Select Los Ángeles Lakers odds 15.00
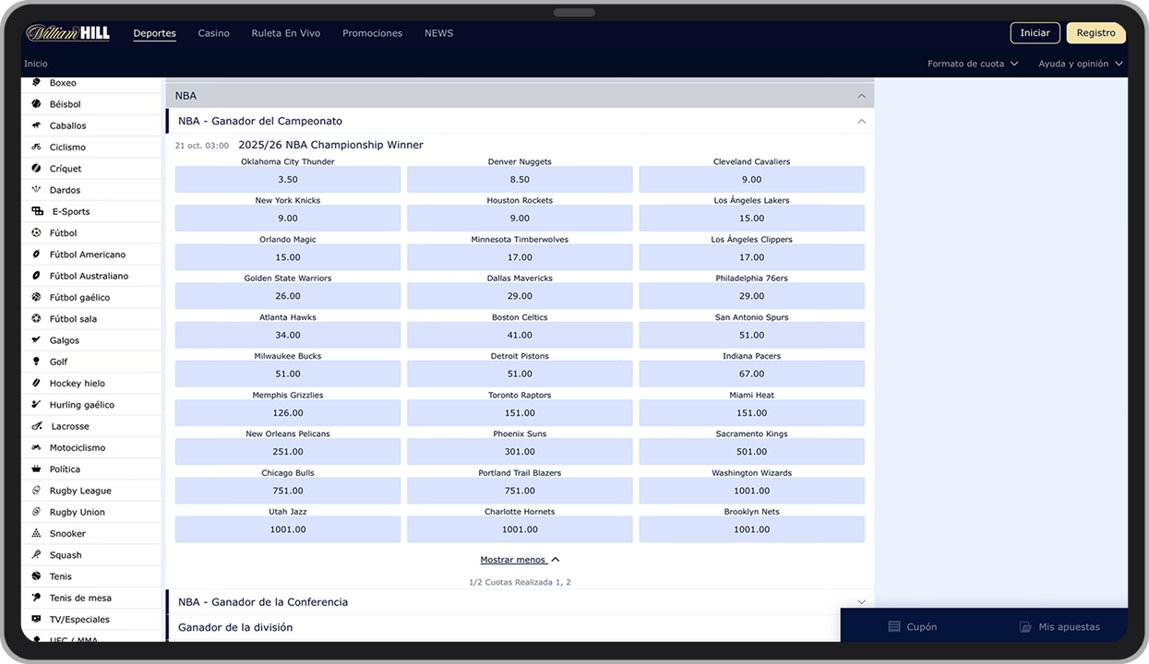The width and height of the screenshot is (1149, 664). pos(751,219)
